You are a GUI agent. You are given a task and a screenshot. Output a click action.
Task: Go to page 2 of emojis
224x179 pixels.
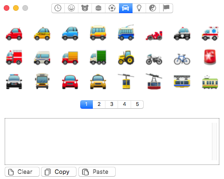point(99,104)
